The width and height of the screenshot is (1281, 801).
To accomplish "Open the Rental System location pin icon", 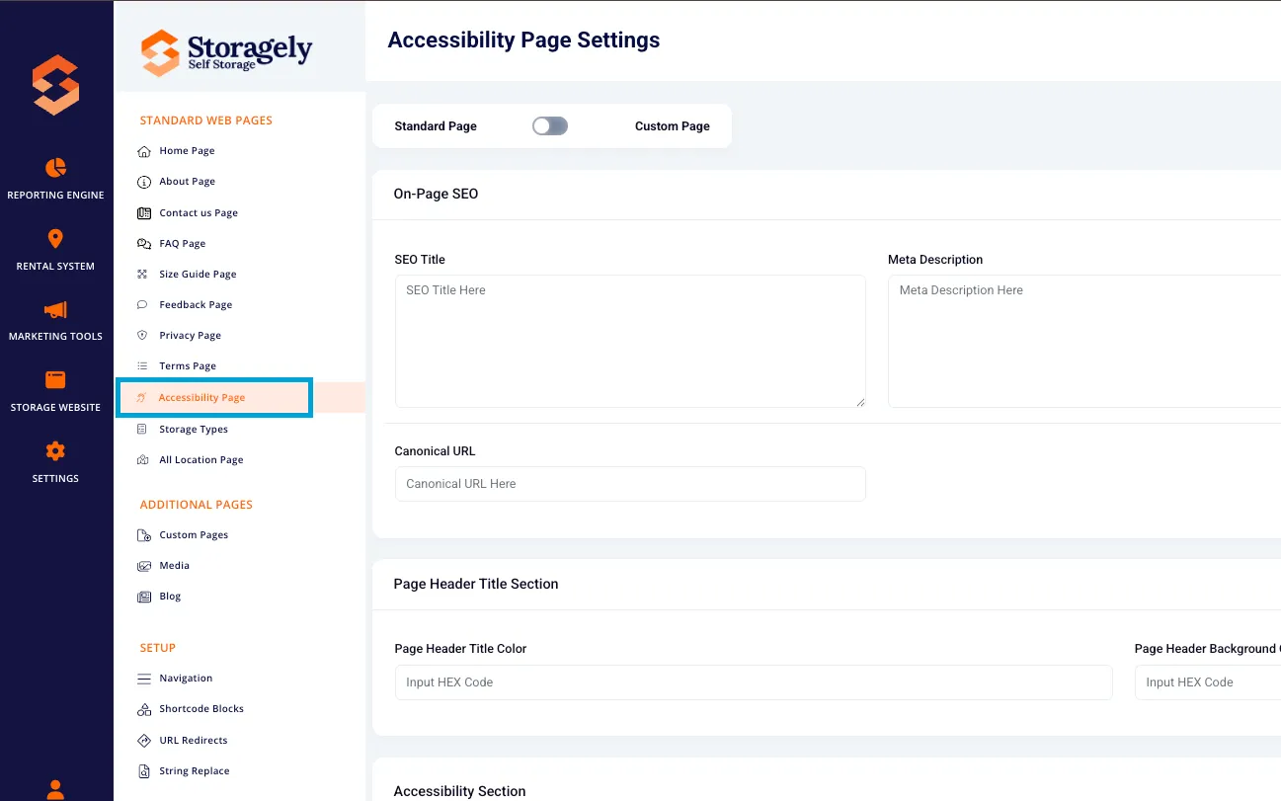I will coord(55,238).
